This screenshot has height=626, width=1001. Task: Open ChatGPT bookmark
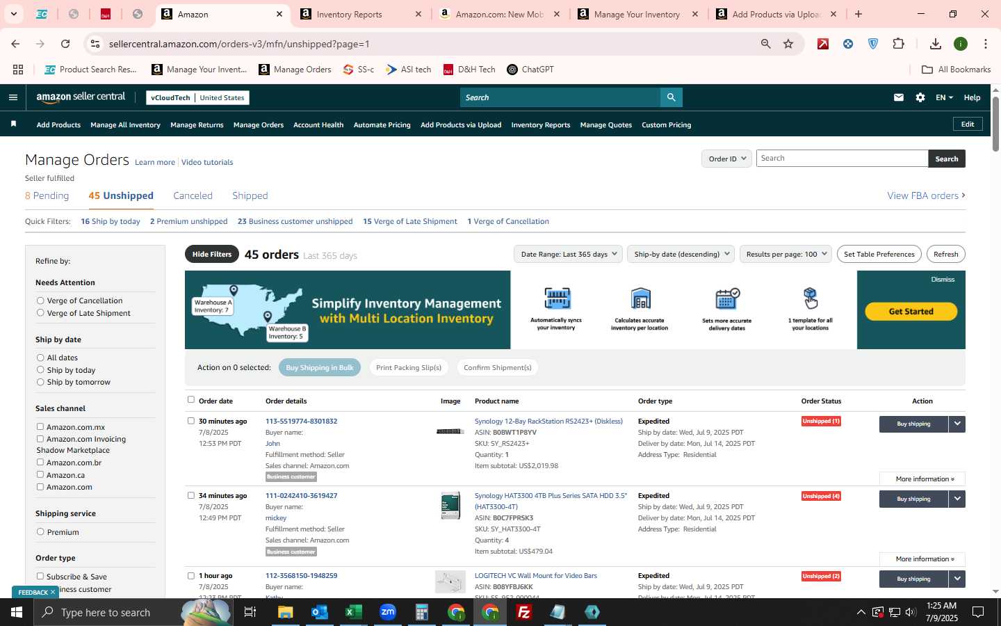[530, 70]
